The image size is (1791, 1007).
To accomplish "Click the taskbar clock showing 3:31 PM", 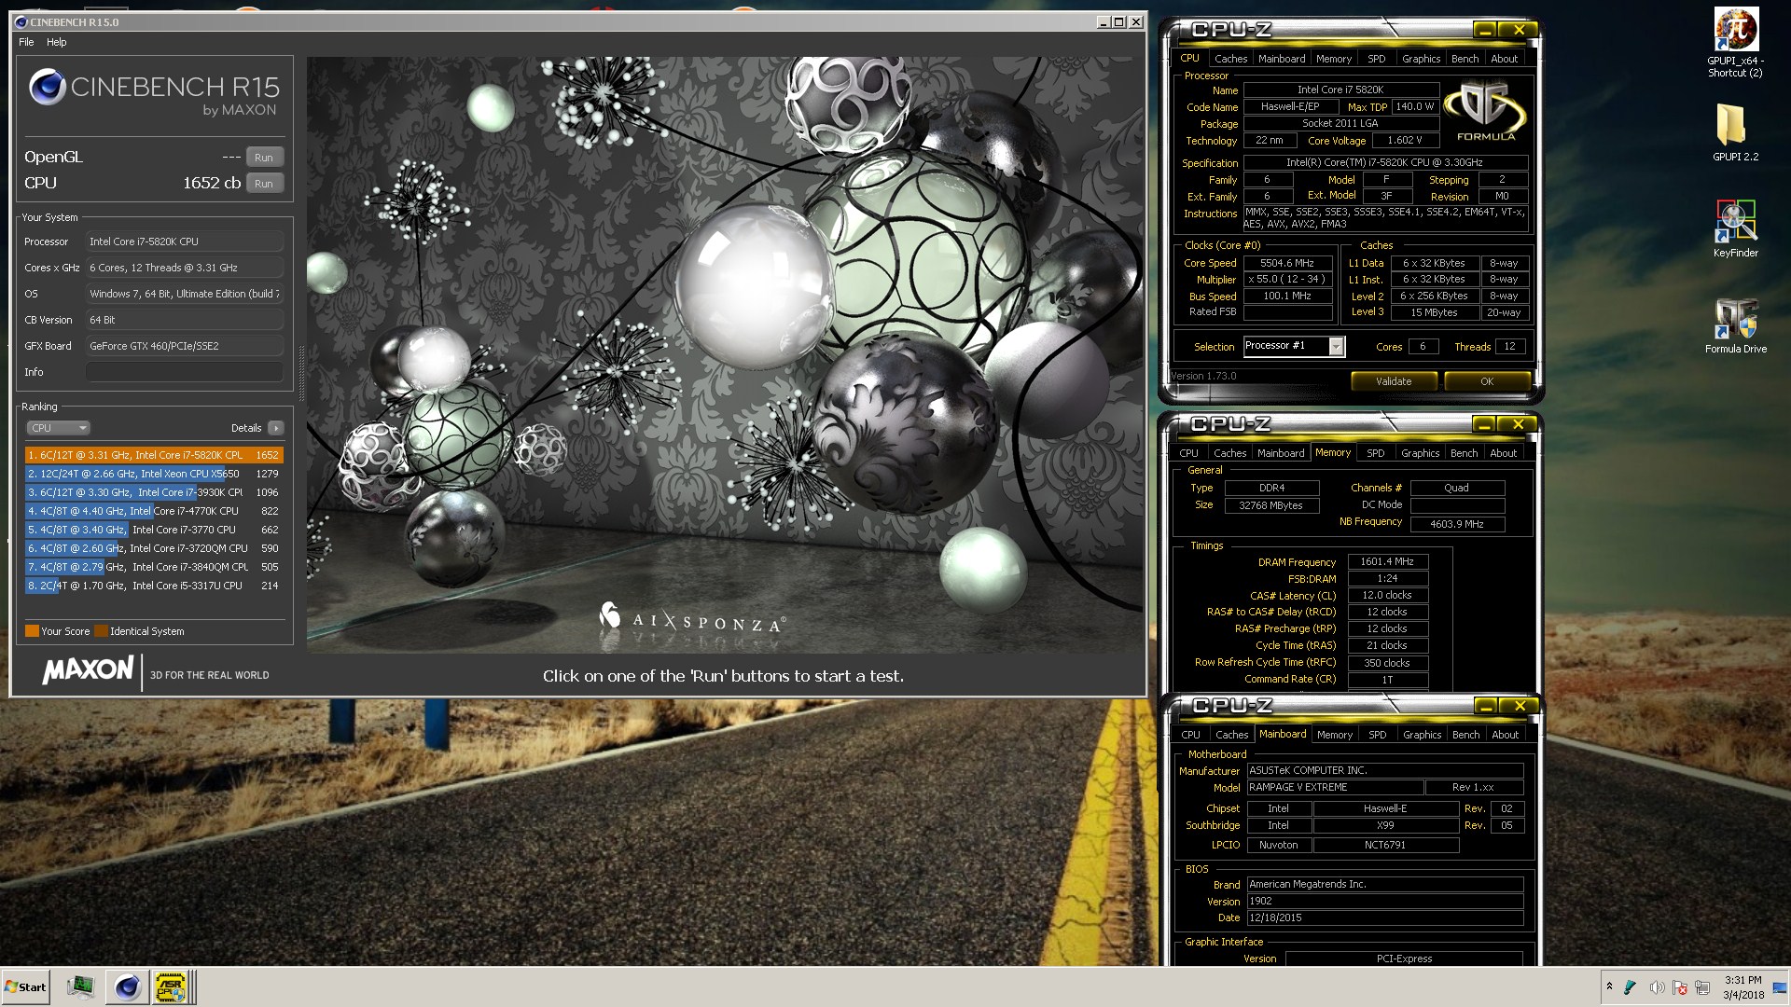I will (1742, 987).
